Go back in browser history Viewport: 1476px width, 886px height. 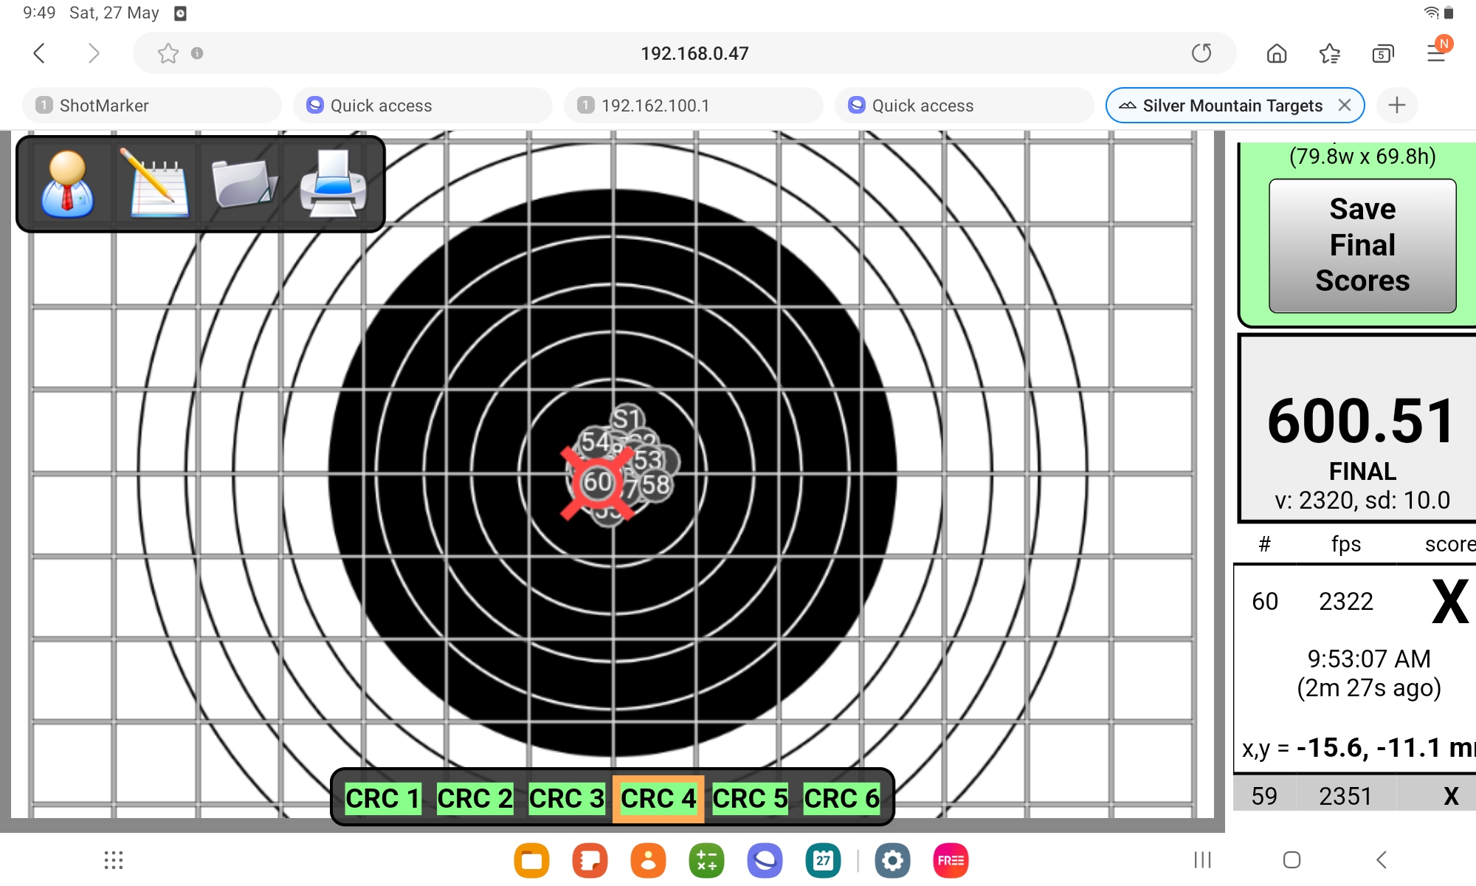pos(39,53)
